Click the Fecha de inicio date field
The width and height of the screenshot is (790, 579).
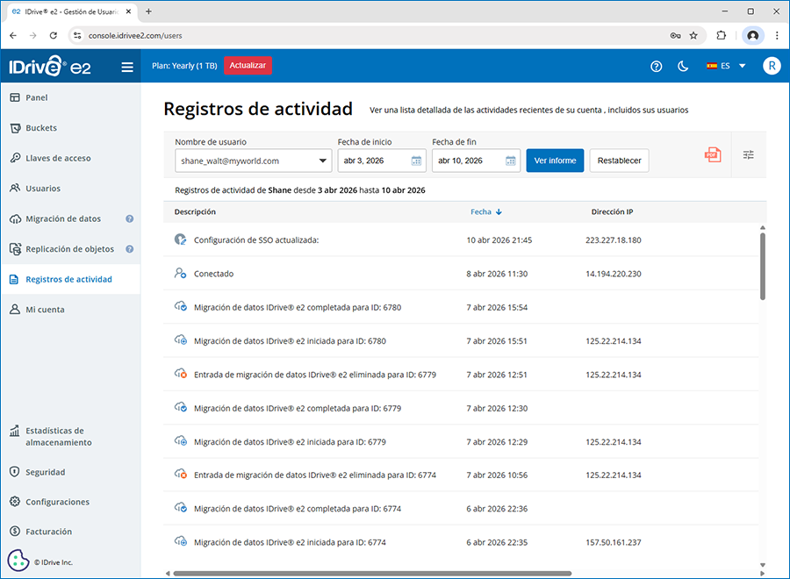click(373, 161)
